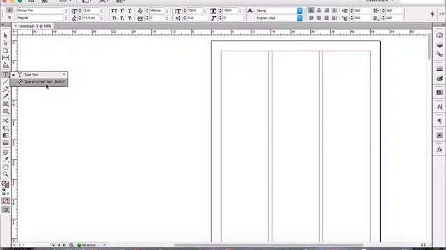Toggle All Caps formatting
The image size is (446, 250).
[114, 11]
